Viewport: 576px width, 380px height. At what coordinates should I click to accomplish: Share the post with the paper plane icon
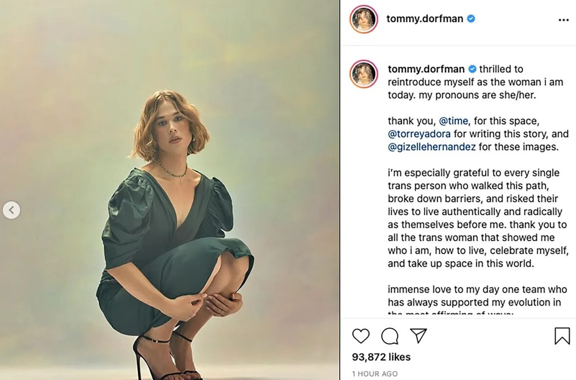(x=418, y=336)
